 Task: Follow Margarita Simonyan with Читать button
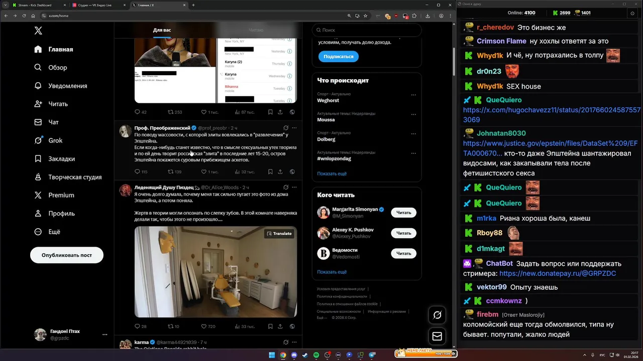coord(403,213)
